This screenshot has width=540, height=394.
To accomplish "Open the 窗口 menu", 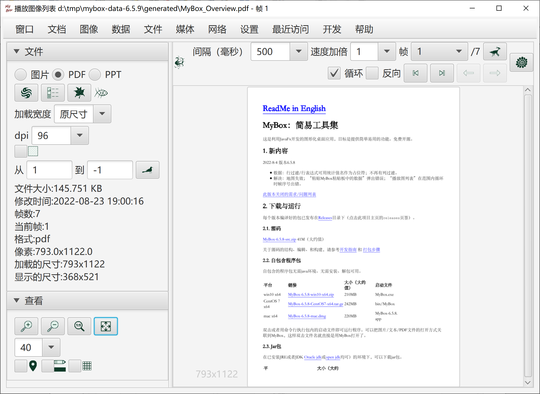I will click(x=24, y=29).
